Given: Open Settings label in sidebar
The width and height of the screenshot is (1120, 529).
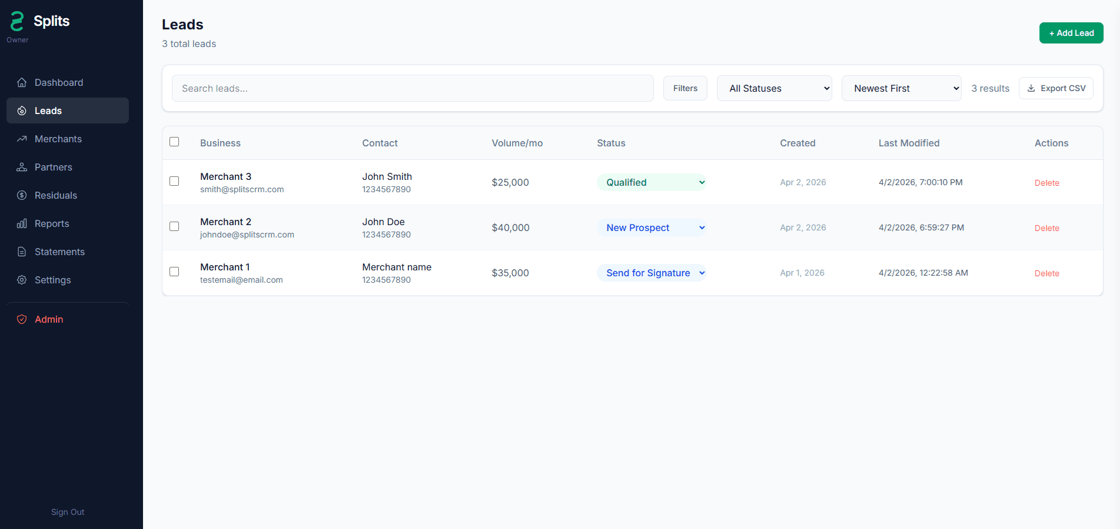Looking at the screenshot, I should (53, 280).
